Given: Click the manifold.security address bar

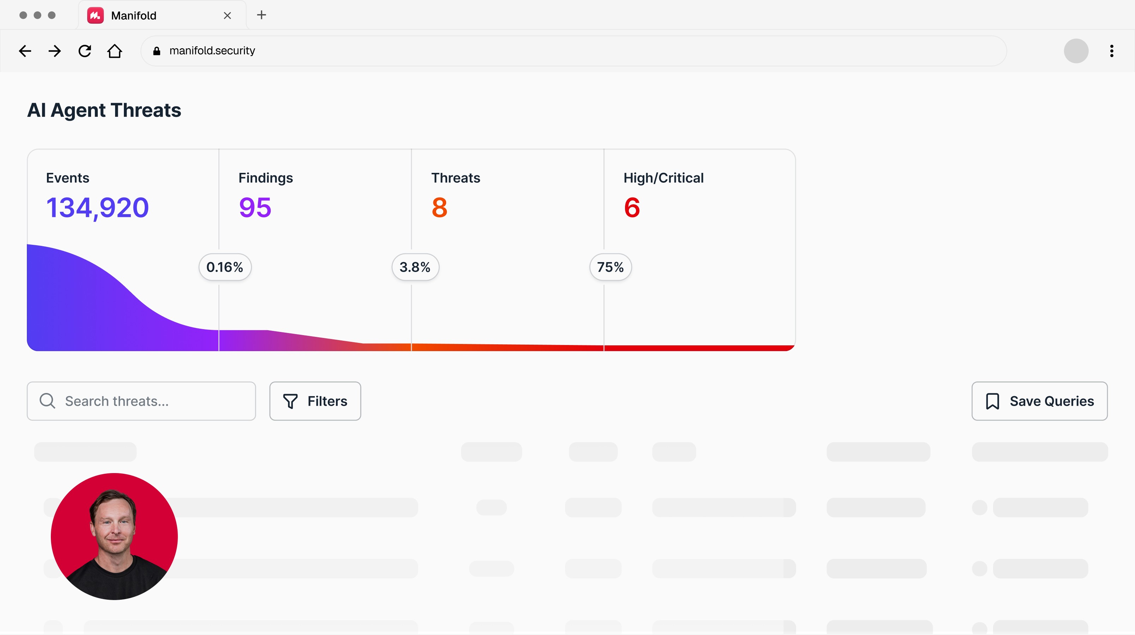Looking at the screenshot, I should coord(573,51).
